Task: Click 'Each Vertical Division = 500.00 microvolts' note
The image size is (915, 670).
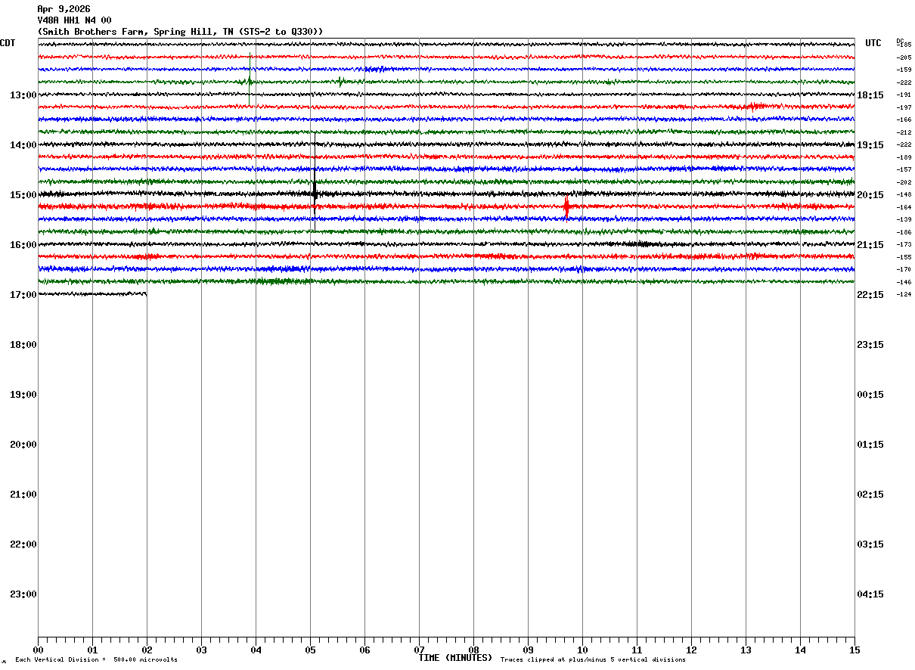Action: 96,660
